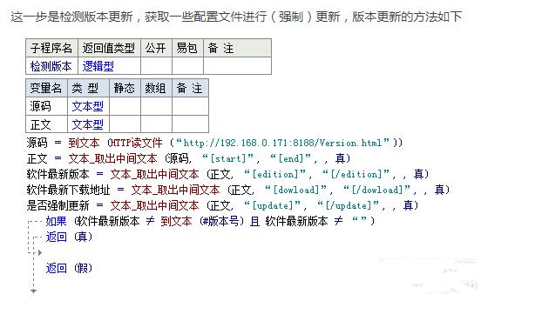Viewport: 535px width, 321px height.
Task: Click the triangle arrow of the 如果 branch
Action: coord(40,252)
